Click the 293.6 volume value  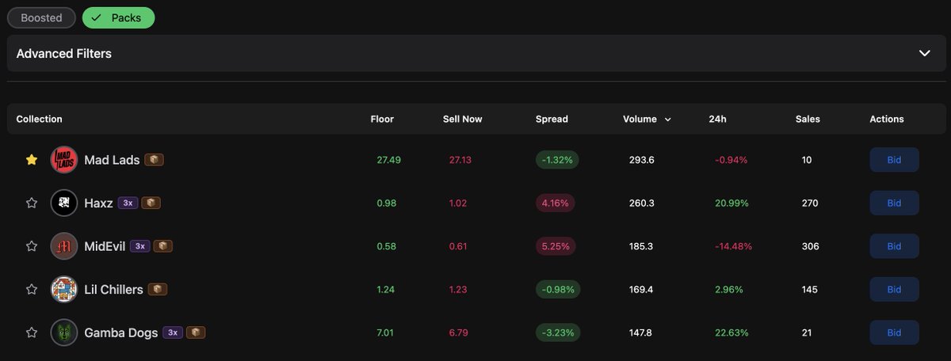click(x=641, y=160)
